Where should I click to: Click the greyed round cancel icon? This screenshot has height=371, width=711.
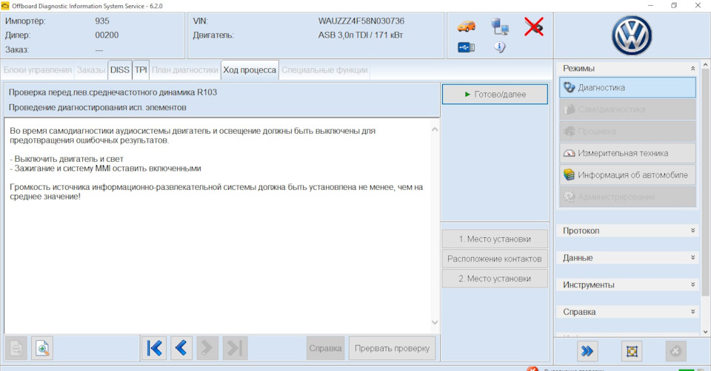675,351
